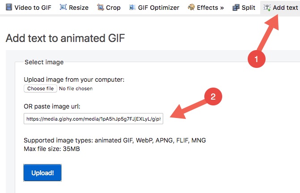This screenshot has height=193, width=300.
Task: Select the Crop tool icon
Action: [x=100, y=7]
